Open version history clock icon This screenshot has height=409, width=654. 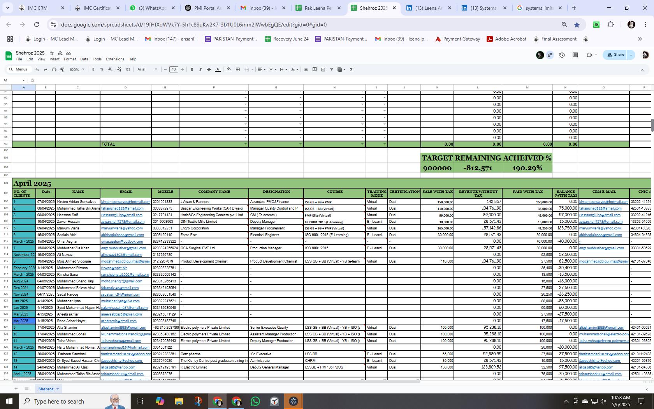(562, 55)
